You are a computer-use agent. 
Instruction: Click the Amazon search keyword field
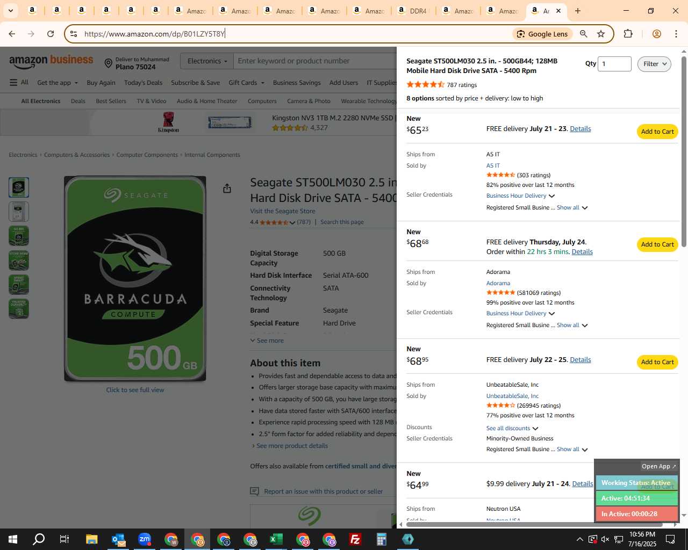pos(314,61)
